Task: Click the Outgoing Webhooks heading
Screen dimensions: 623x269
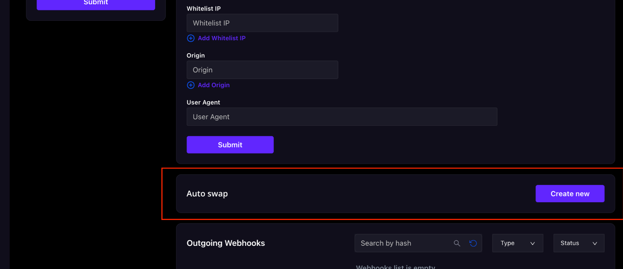Action: pyautogui.click(x=226, y=243)
